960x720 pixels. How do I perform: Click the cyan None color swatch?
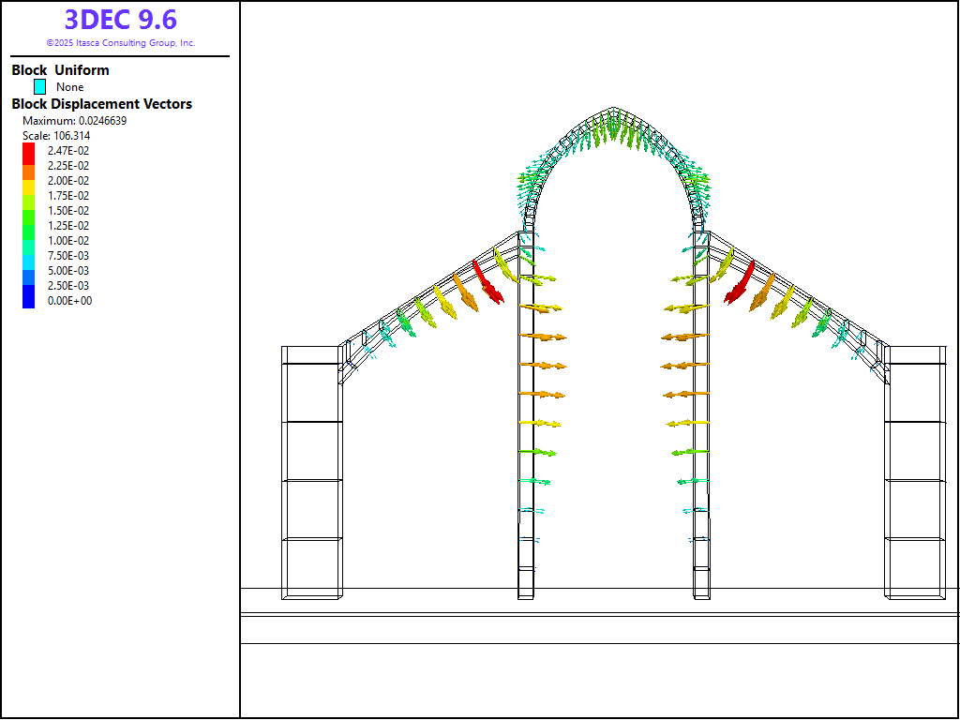pyautogui.click(x=39, y=86)
